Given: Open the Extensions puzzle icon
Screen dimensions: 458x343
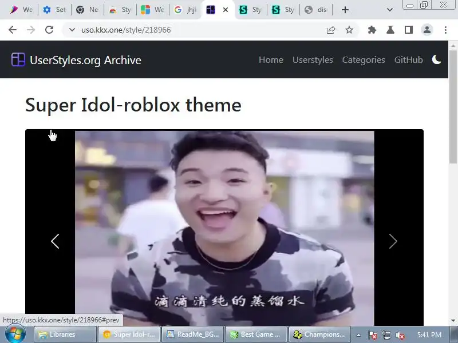Looking at the screenshot, I should click(372, 30).
